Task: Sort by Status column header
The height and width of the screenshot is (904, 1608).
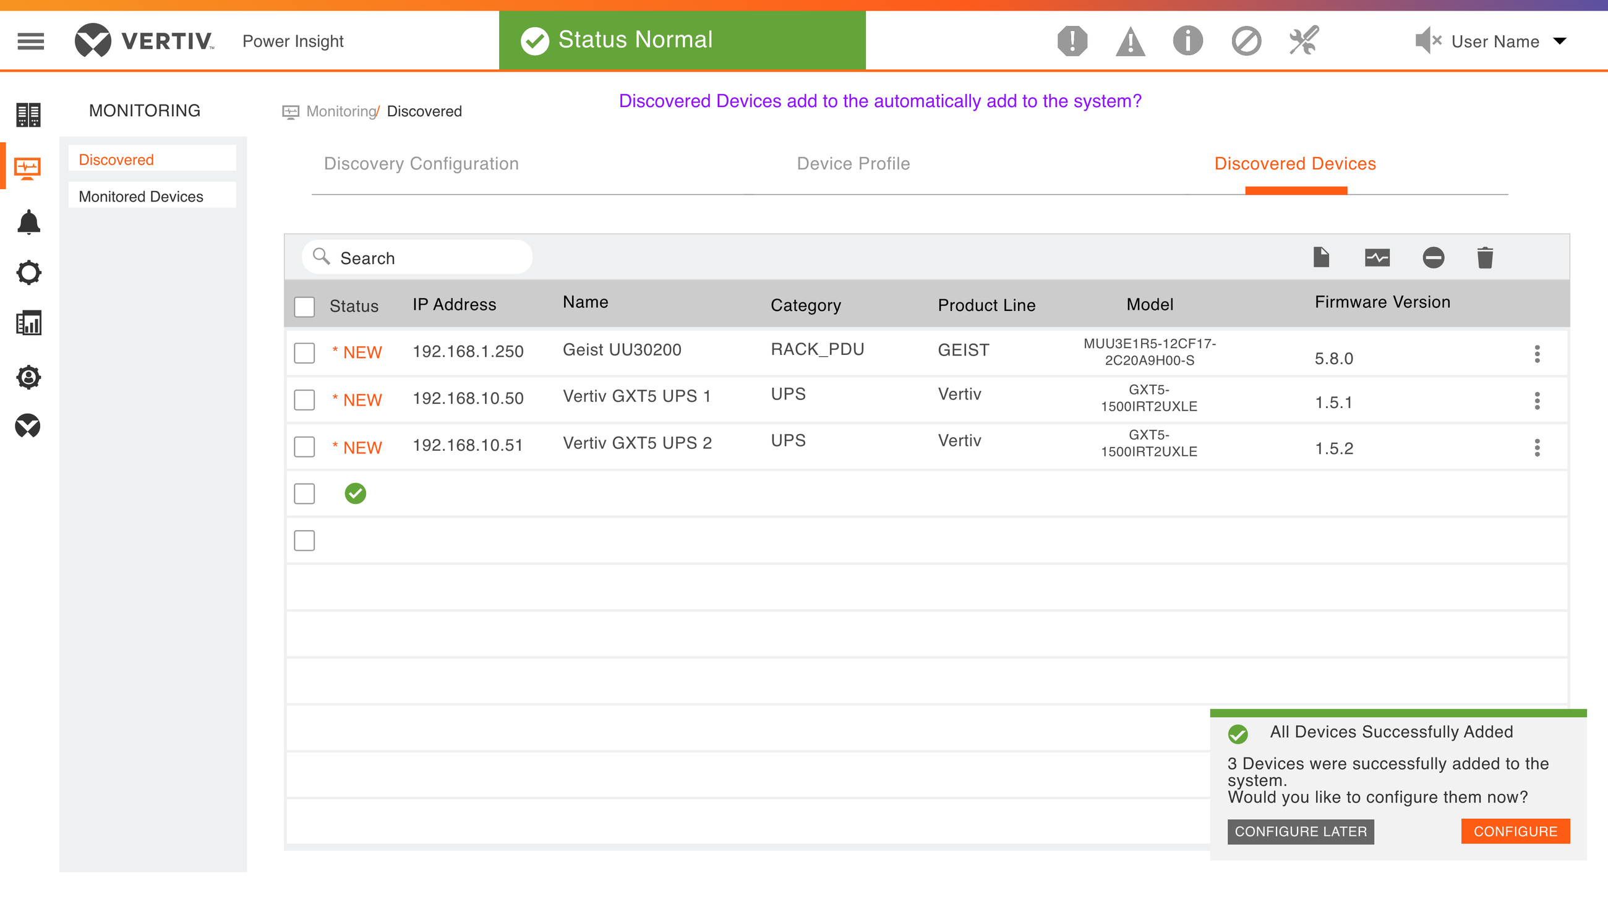Action: coord(354,305)
